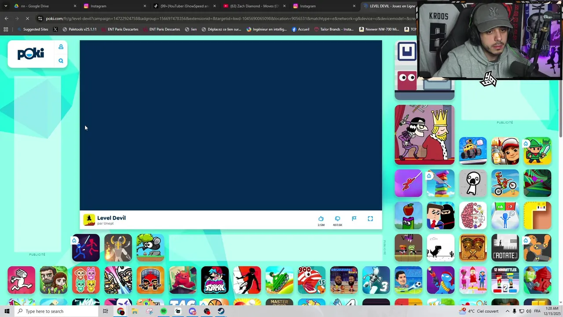Open Spotify from the taskbar
Image resolution: width=563 pixels, height=317 pixels.
tap(163, 311)
